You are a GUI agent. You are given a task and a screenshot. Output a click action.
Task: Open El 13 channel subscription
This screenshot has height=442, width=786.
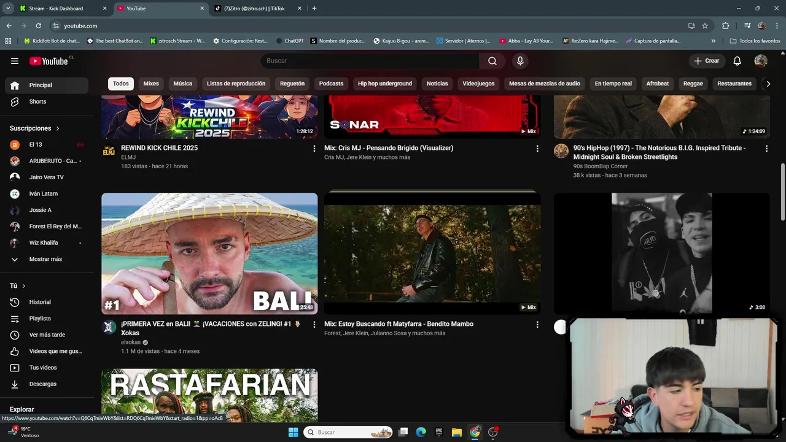coord(47,144)
